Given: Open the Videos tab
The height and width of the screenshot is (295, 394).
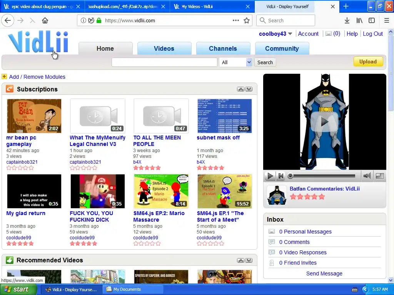Looking at the screenshot, I should click(x=164, y=48).
